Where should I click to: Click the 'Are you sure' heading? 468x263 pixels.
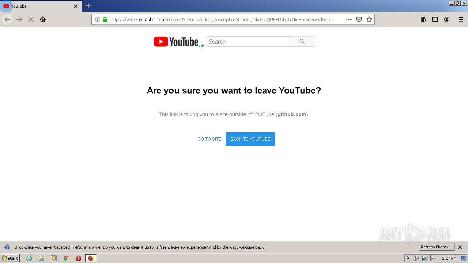click(234, 91)
